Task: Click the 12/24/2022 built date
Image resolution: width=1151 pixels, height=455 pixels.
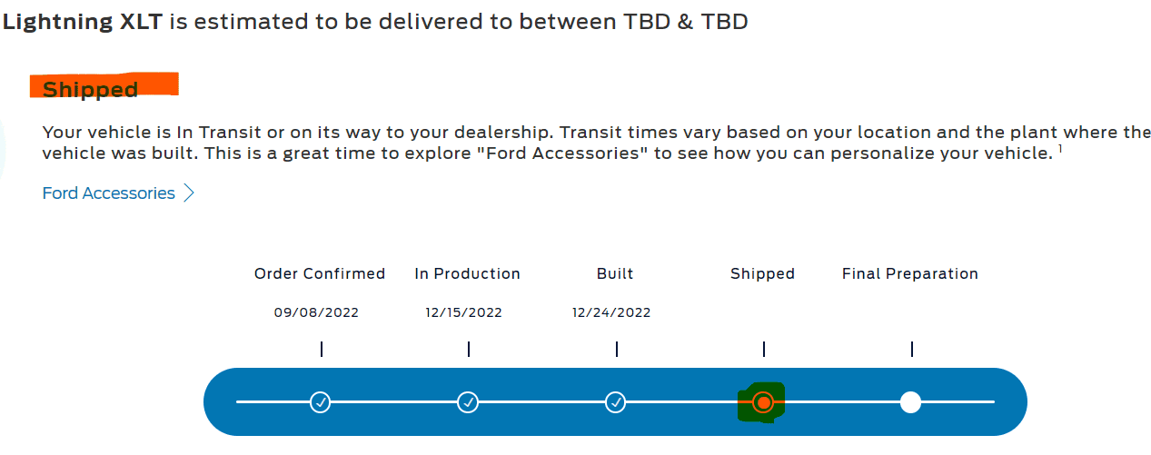Action: tap(611, 312)
